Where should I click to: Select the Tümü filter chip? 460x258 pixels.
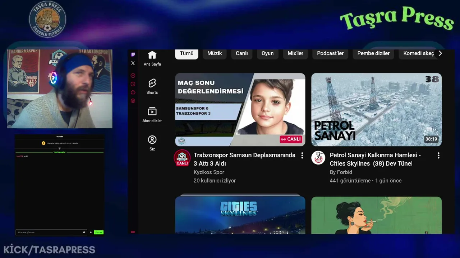click(187, 53)
